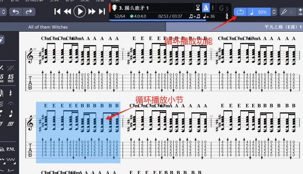Click the TAB clef of bar 49
The image size is (303, 174).
point(30,83)
